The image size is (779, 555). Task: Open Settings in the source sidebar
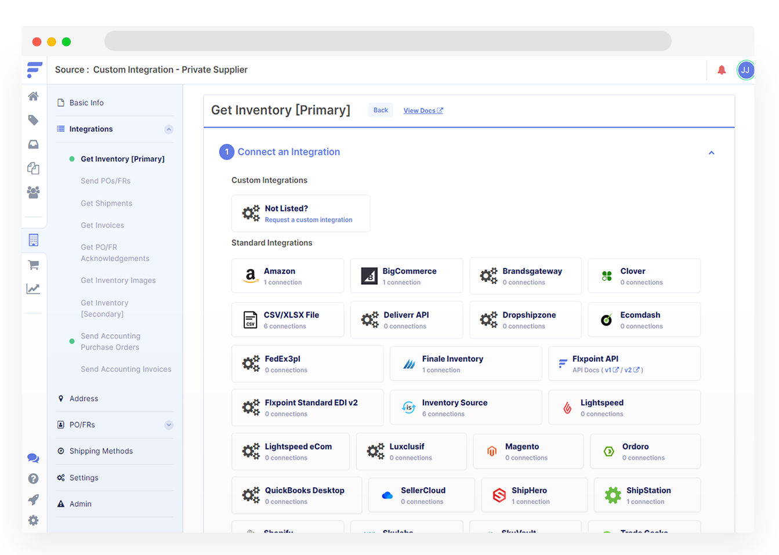84,478
